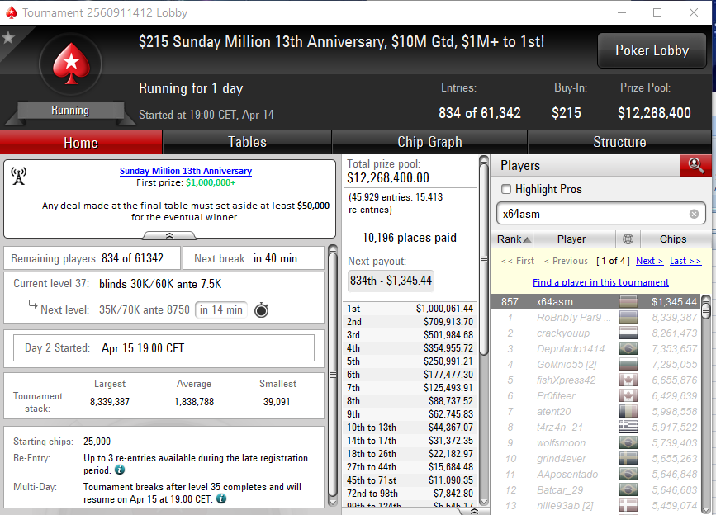Jump to Last page of players

[685, 261]
